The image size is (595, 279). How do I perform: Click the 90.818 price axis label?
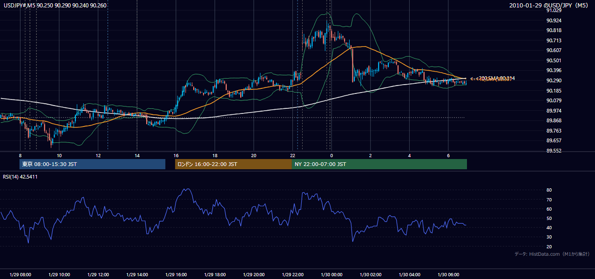coord(554,30)
